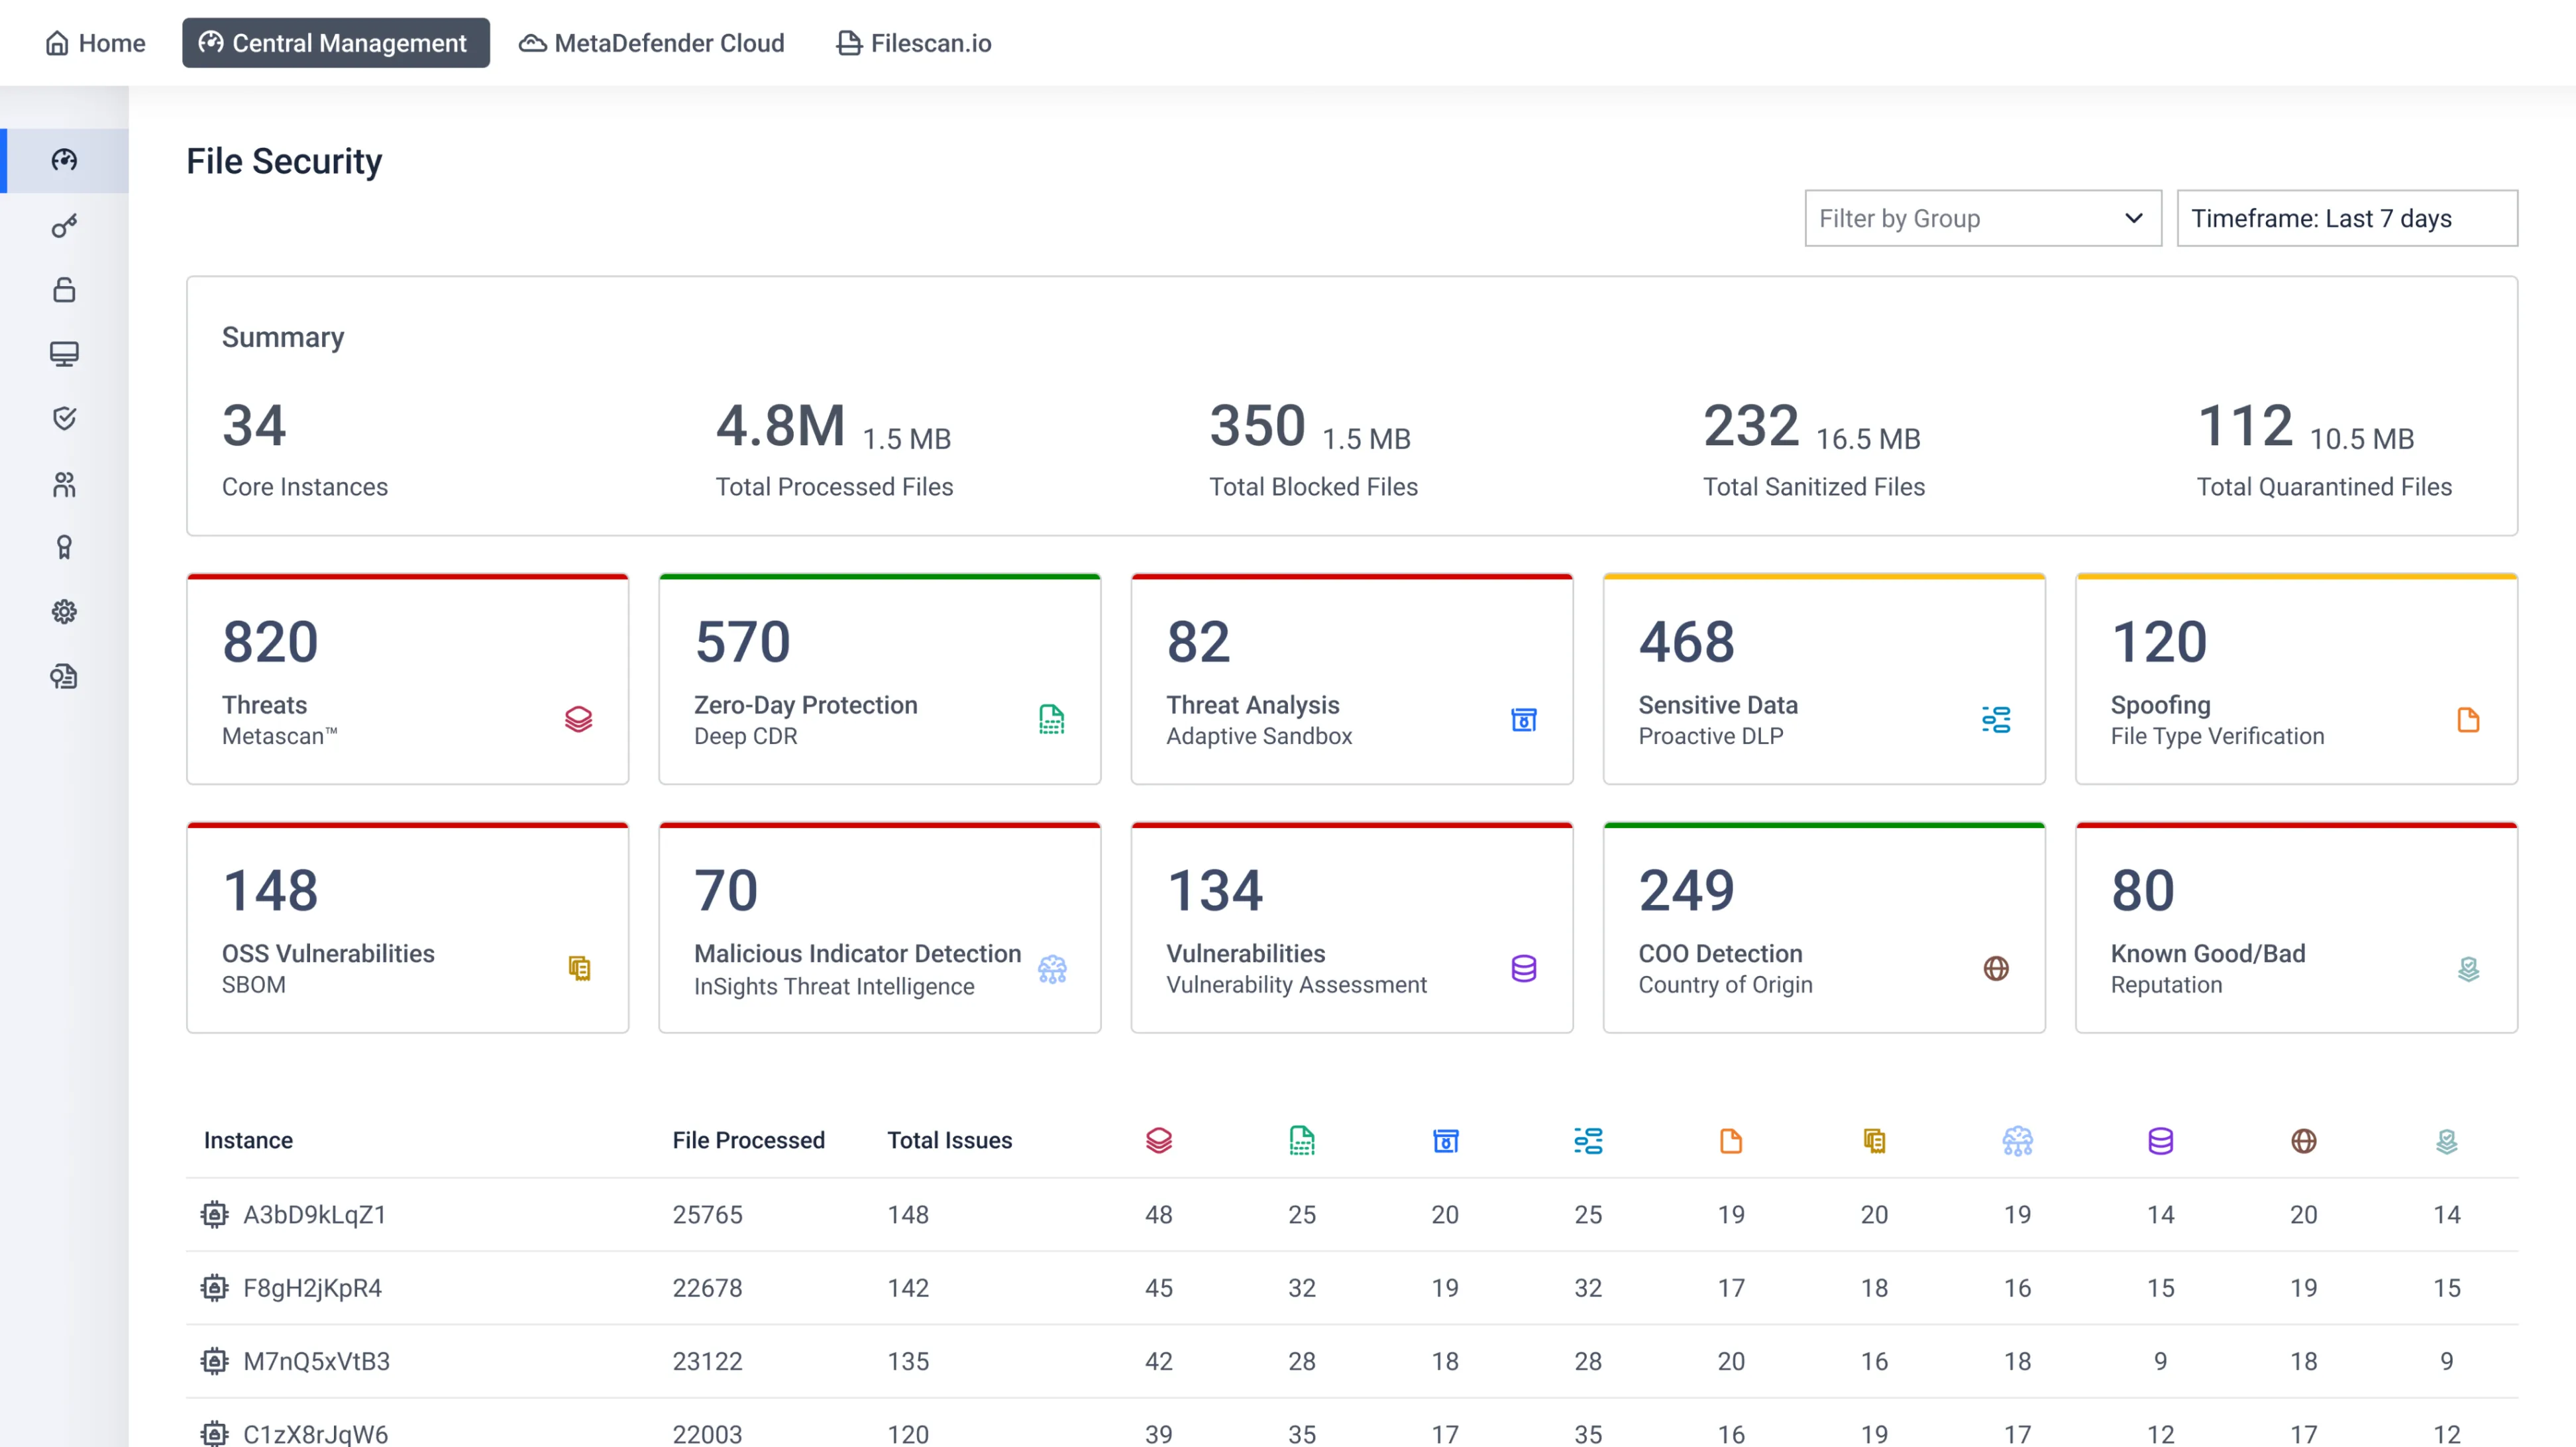
Task: Open the award ribbon sidebar icon
Action: click(x=64, y=547)
